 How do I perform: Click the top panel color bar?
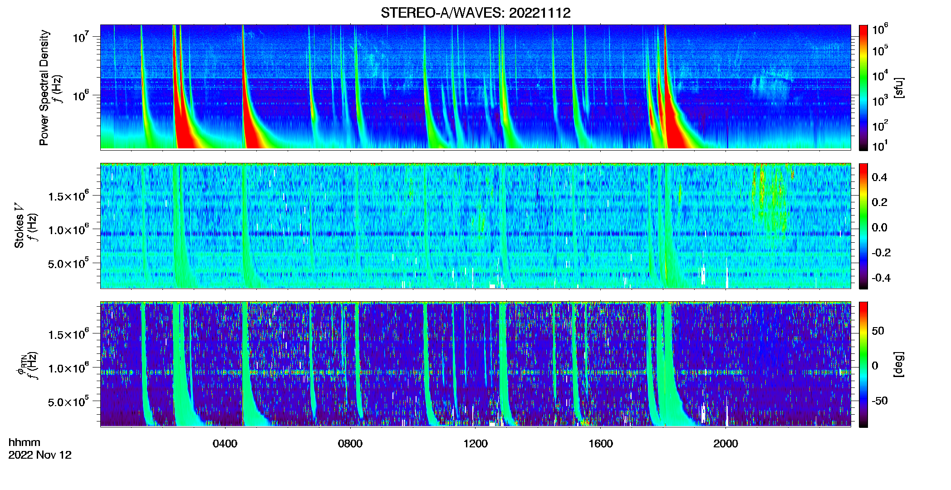pos(863,88)
